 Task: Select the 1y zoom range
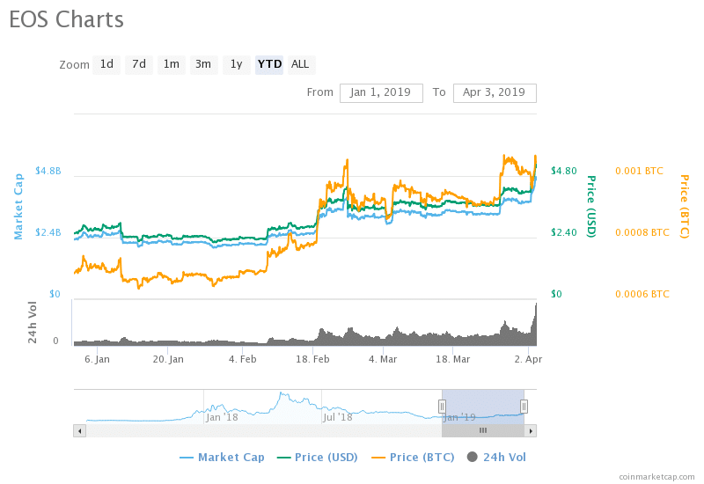[x=236, y=64]
